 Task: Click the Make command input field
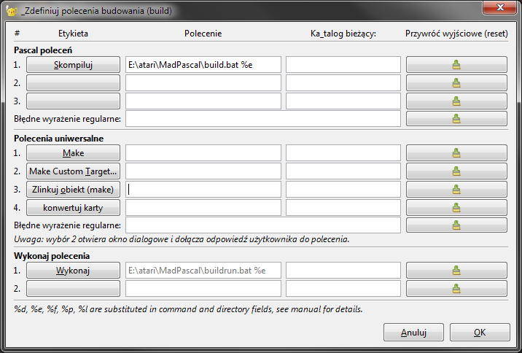pos(203,153)
